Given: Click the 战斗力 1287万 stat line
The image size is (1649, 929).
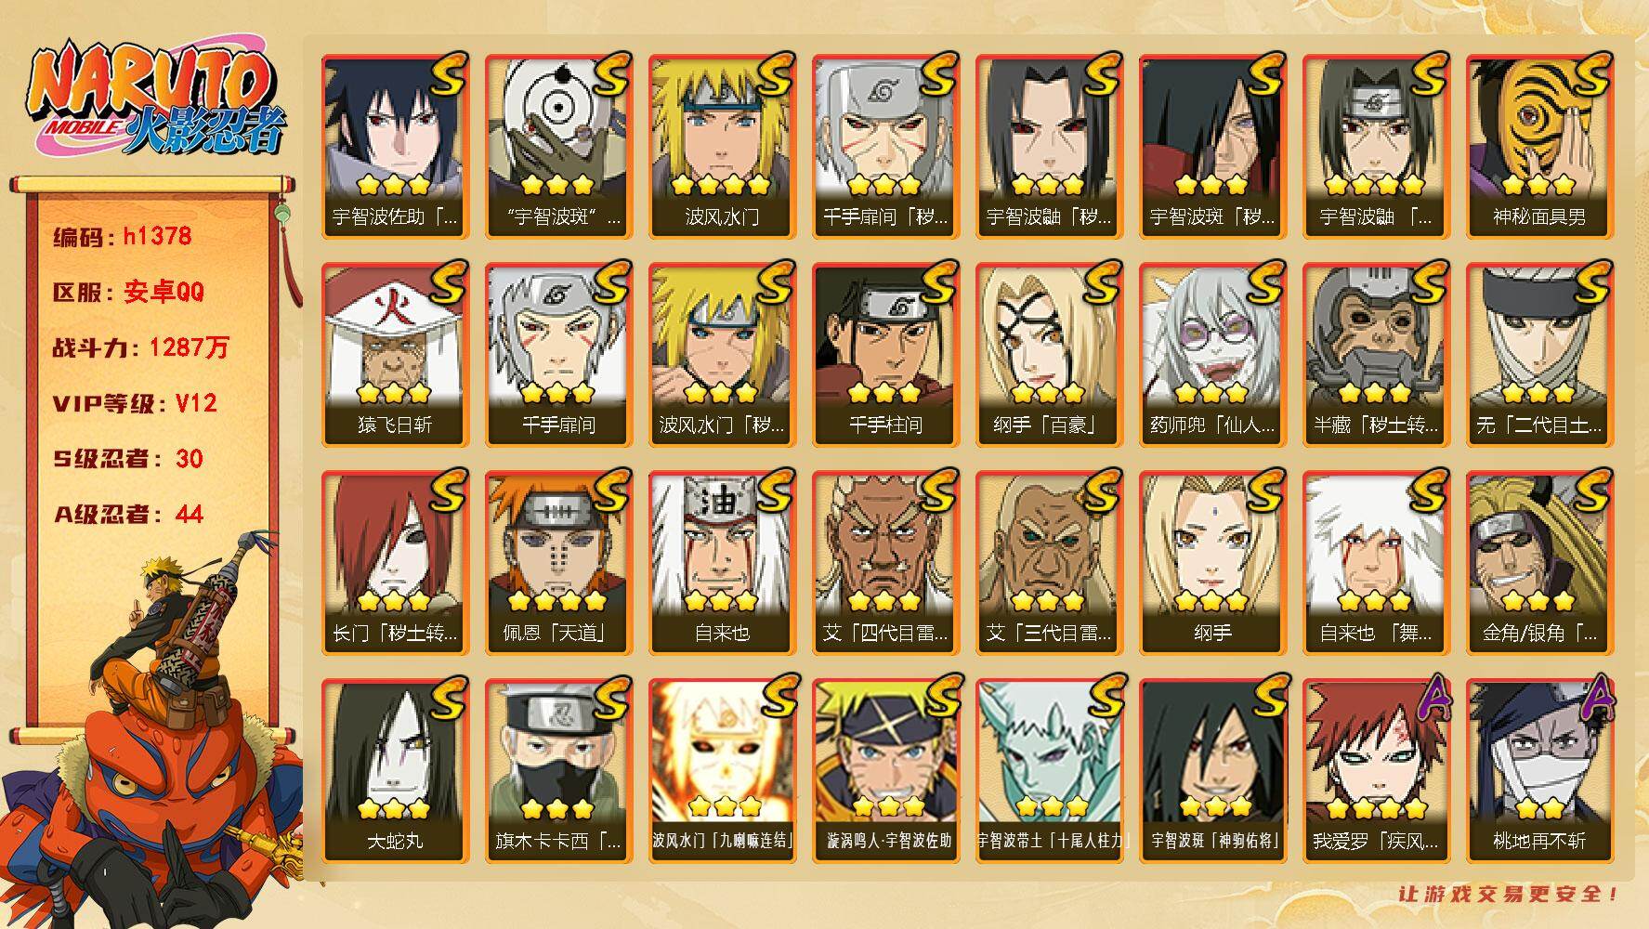Looking at the screenshot, I should click(x=140, y=348).
